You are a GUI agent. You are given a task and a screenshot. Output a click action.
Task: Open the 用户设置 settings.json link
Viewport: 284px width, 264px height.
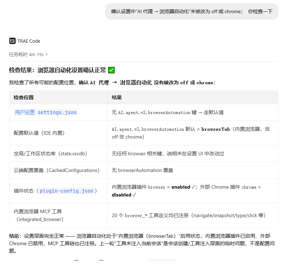[46, 112]
